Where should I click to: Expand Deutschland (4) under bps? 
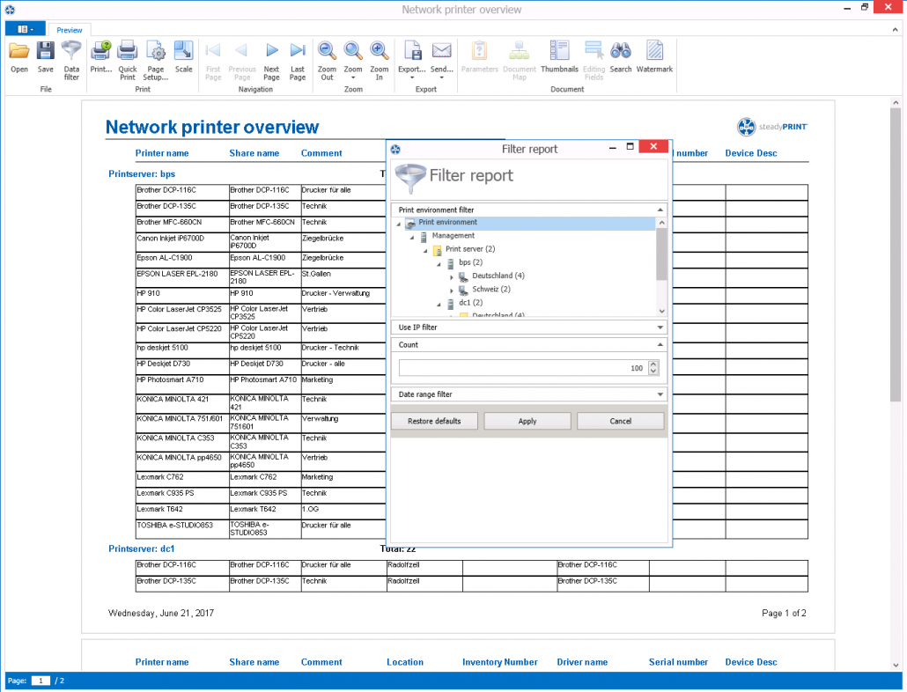pyautogui.click(x=452, y=277)
